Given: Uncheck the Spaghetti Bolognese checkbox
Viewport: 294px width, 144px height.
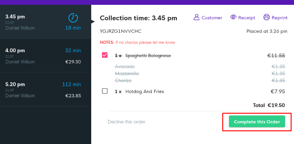Looking at the screenshot, I should point(105,55).
